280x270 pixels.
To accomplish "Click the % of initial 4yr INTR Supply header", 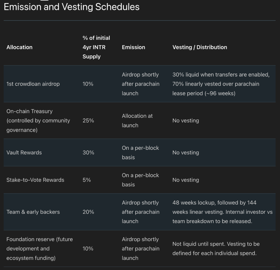I will pos(96,47).
